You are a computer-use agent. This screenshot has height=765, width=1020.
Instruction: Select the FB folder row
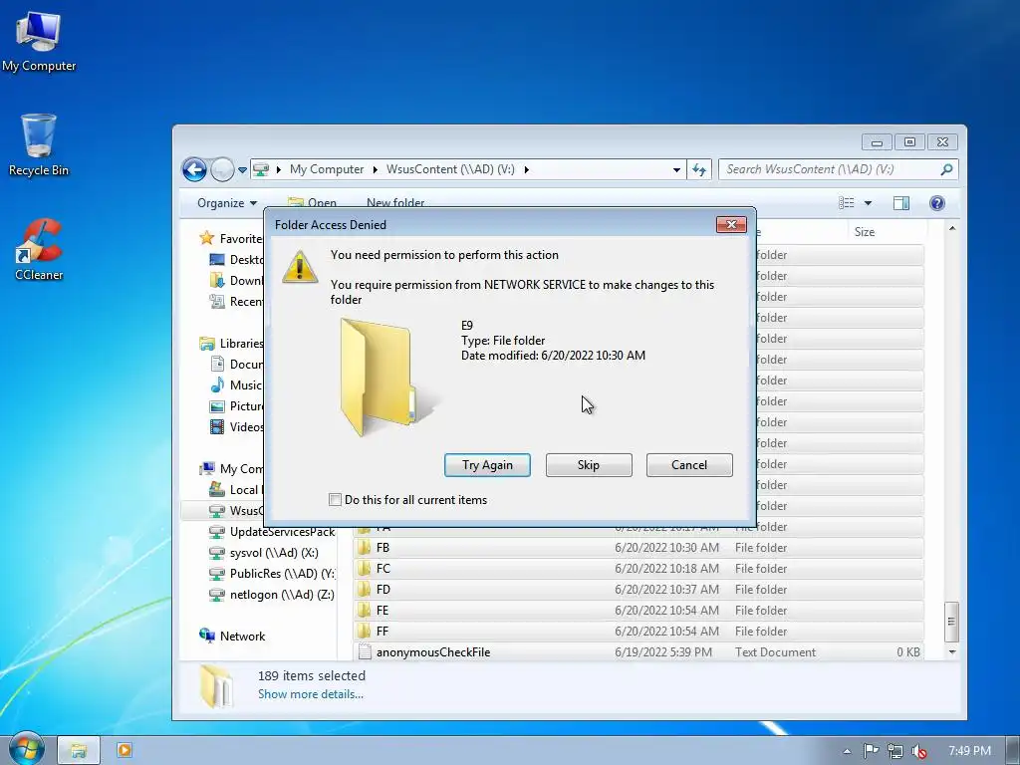[639, 548]
